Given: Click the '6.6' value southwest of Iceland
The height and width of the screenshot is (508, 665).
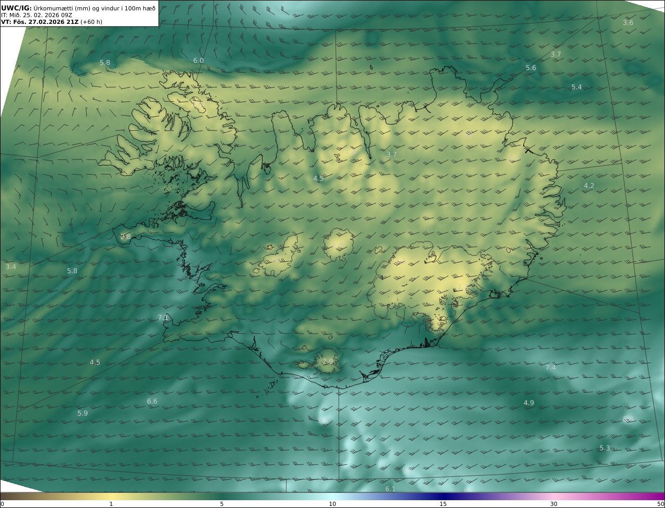Looking at the screenshot, I should pos(152,402).
